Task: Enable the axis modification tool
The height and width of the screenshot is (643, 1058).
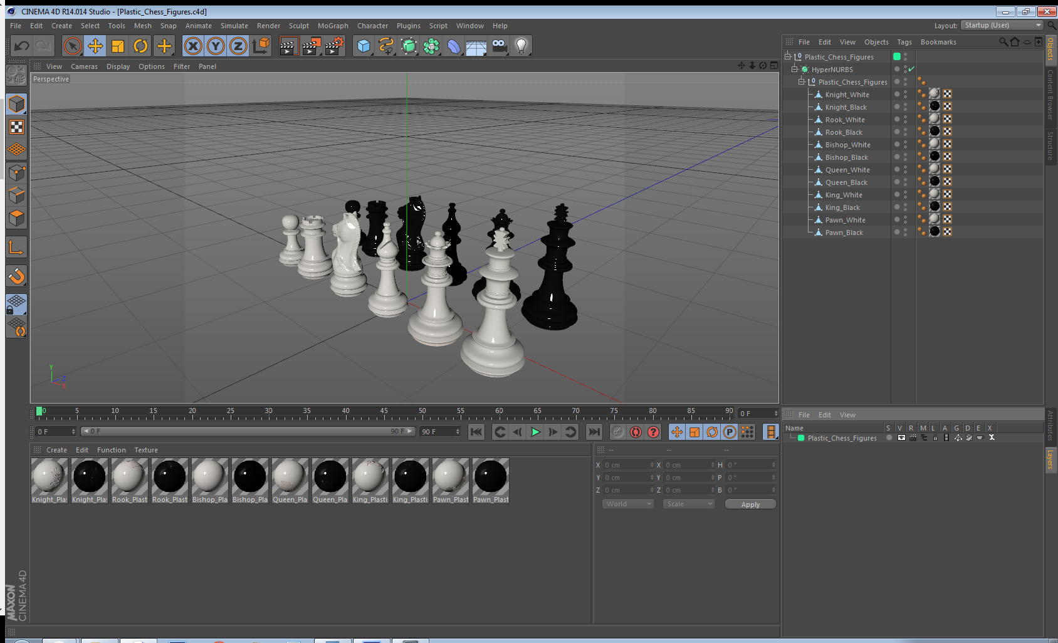Action: (16, 248)
